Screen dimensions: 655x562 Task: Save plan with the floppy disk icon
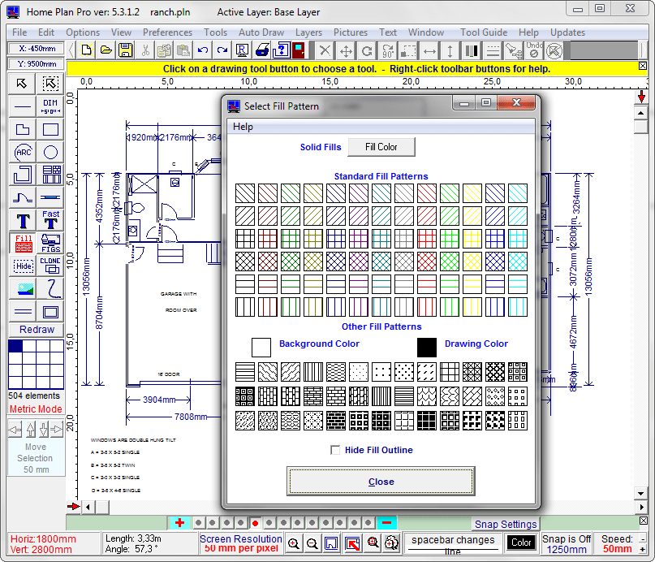point(125,50)
